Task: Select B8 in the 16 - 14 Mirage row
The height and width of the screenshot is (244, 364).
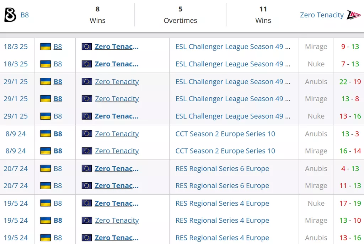Action: (x=58, y=151)
